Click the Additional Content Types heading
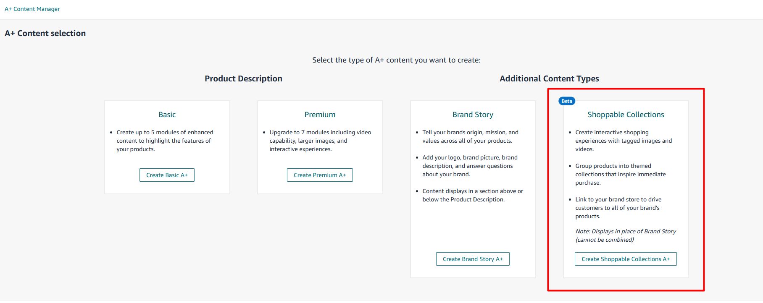Viewport: 763px width, 303px height. coord(549,78)
